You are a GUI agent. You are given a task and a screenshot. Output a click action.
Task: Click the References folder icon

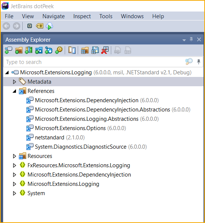[22, 91]
